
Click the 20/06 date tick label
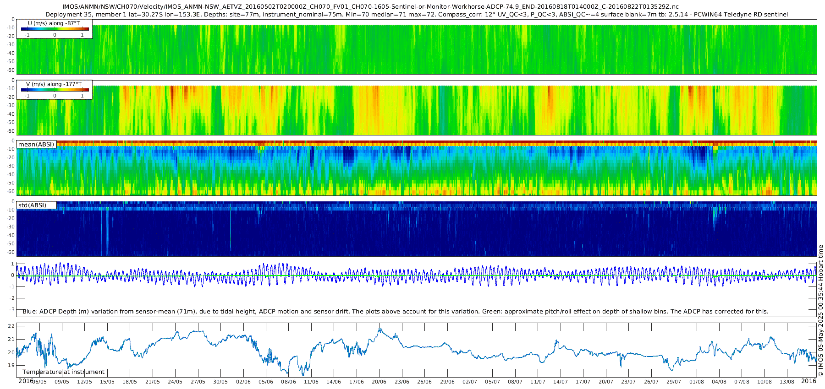[x=379, y=382]
